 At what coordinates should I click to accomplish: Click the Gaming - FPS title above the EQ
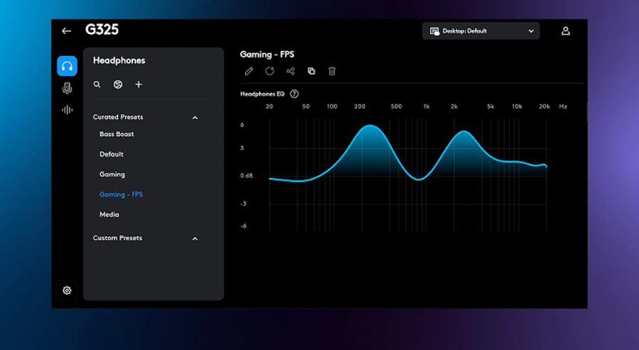(x=267, y=55)
